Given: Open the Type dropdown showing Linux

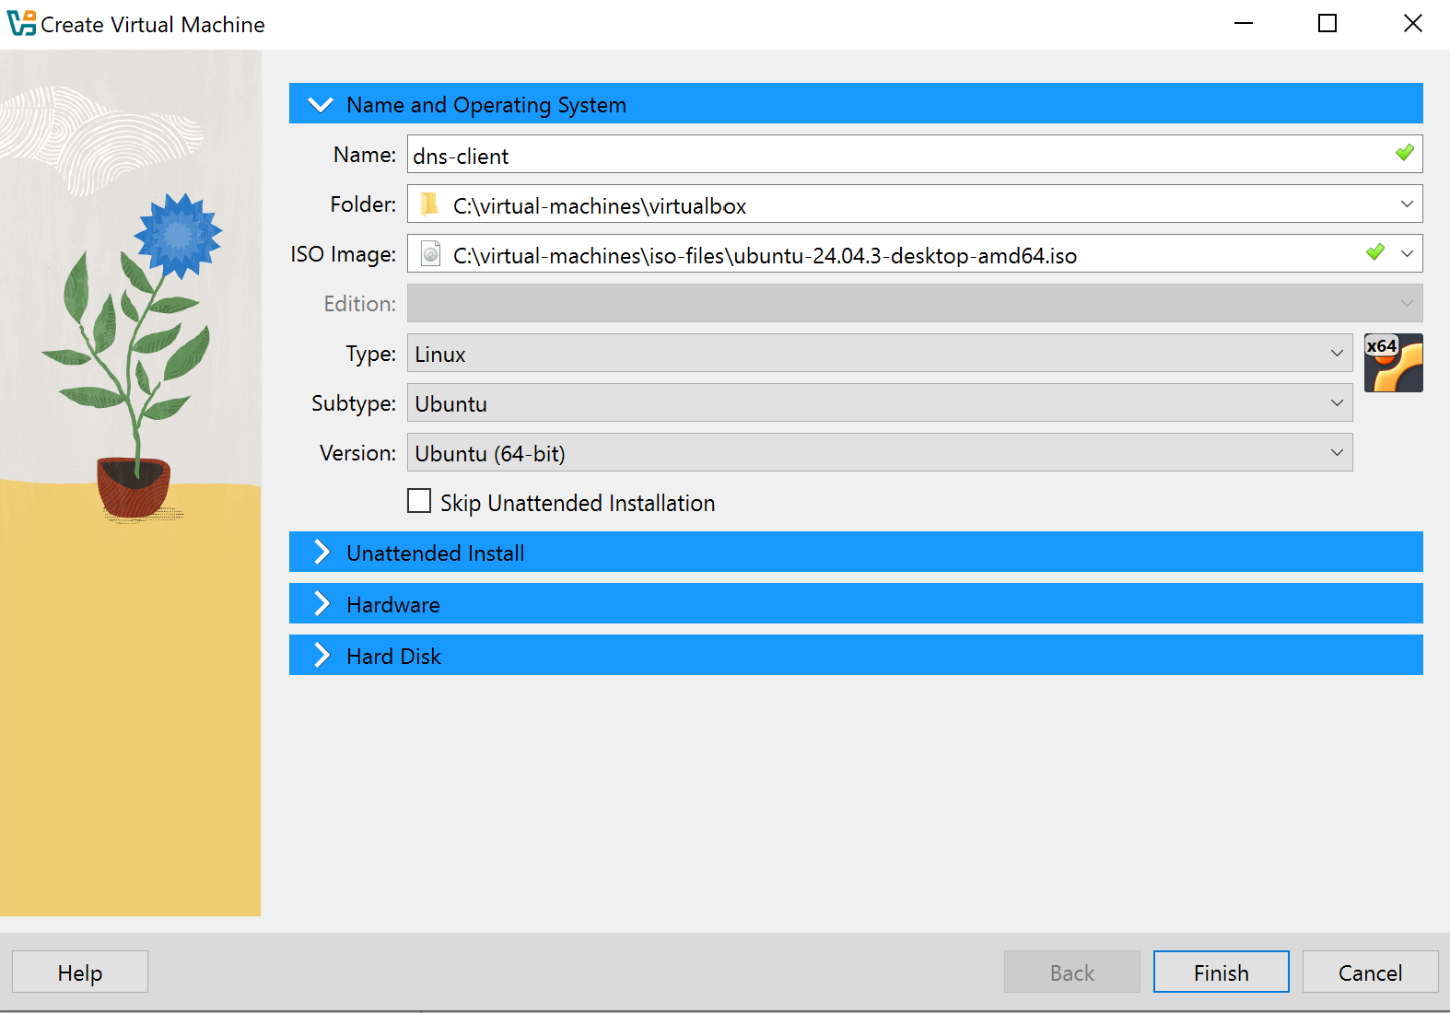Looking at the screenshot, I should coord(880,354).
